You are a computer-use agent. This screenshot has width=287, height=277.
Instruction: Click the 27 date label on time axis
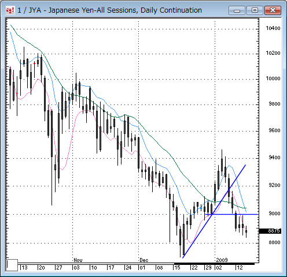pos(59,268)
